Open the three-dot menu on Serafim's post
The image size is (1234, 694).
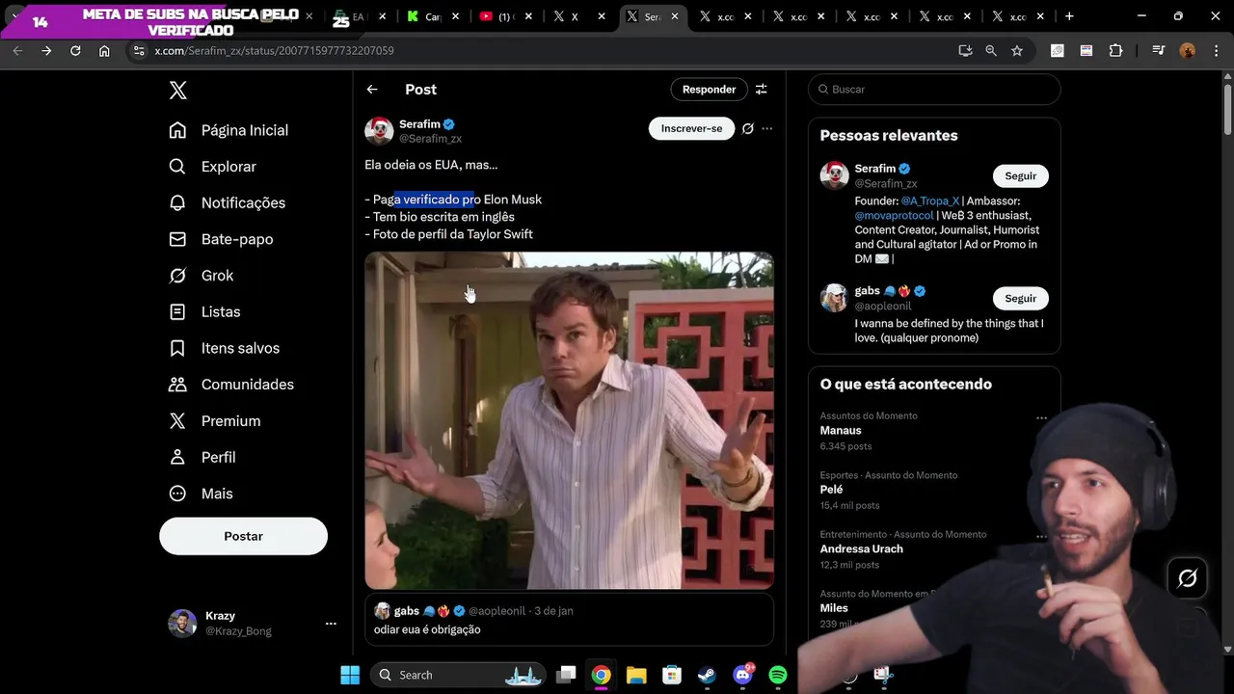(767, 128)
